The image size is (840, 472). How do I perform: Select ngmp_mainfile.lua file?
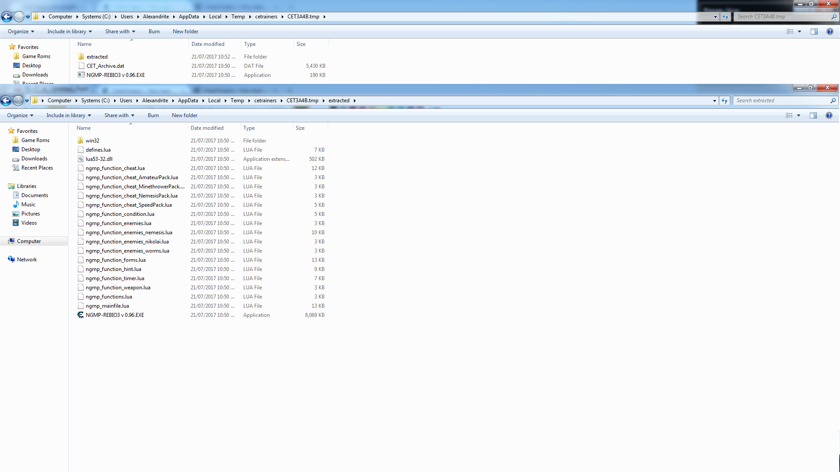(107, 306)
